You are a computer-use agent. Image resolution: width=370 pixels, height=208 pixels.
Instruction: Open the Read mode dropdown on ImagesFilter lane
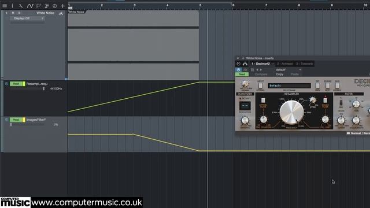coord(16,120)
